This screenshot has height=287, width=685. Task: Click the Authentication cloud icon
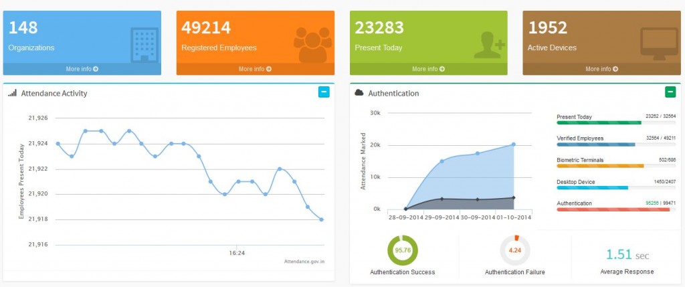(x=359, y=93)
